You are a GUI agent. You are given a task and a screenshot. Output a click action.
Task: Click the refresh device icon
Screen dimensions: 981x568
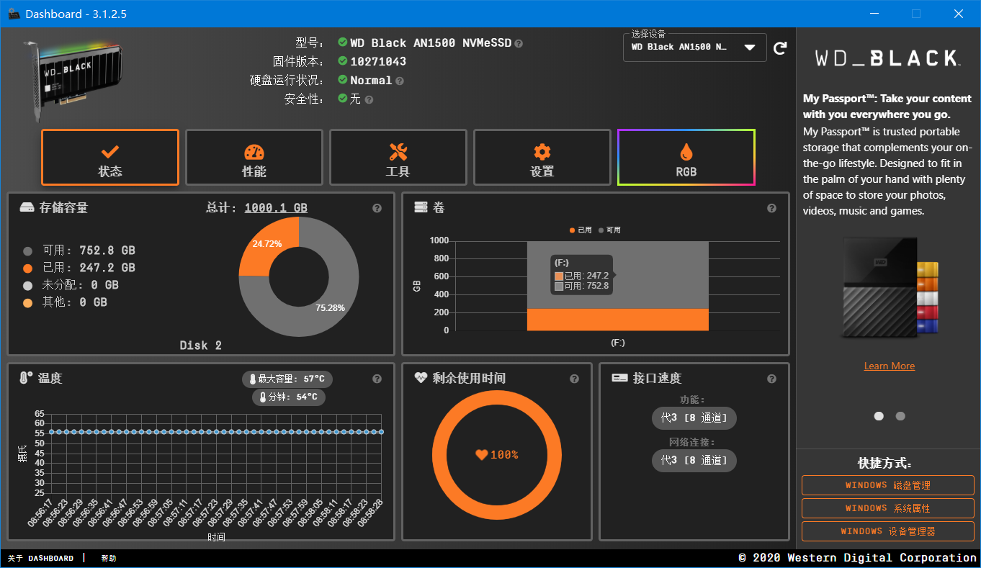click(x=780, y=48)
